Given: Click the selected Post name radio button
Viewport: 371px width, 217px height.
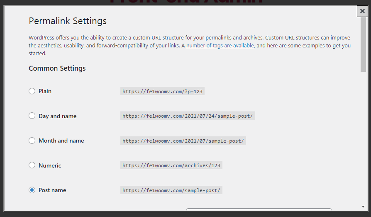Looking at the screenshot, I should pos(32,190).
